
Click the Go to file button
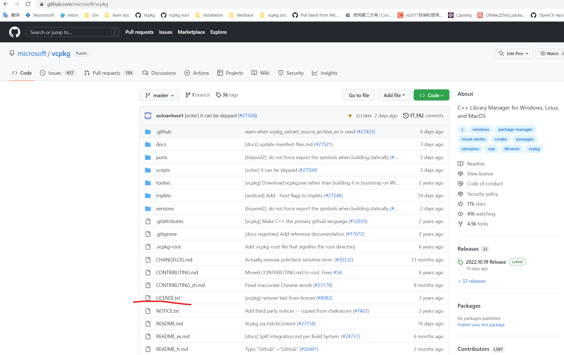(x=359, y=95)
